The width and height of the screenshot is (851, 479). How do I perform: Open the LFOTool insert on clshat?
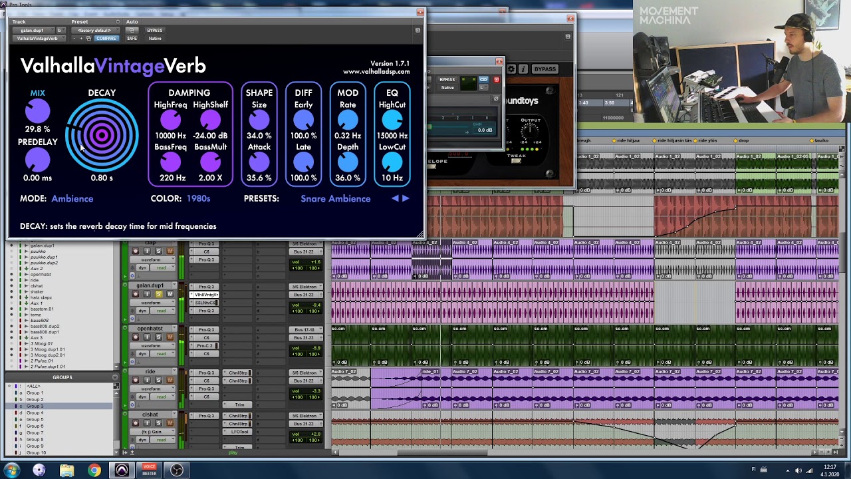pyautogui.click(x=239, y=432)
